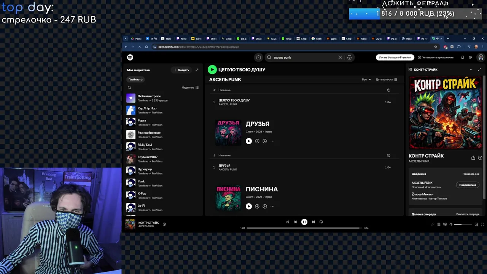Play ЦЕЛУЮ ТВОЮ ДУШУ with green button
Image resolution: width=487 pixels, height=274 pixels.
coord(212,70)
